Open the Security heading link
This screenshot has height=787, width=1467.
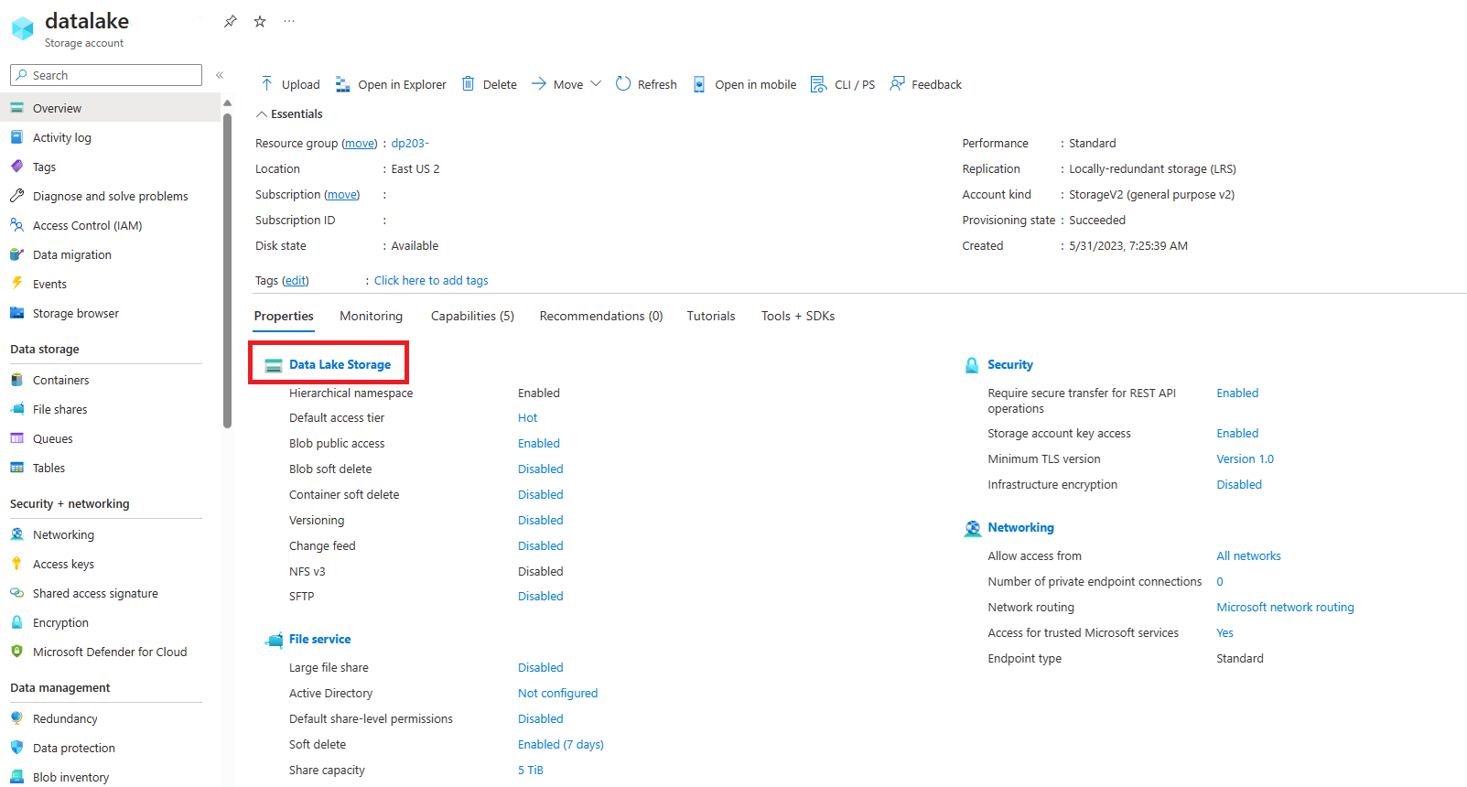(x=1010, y=364)
